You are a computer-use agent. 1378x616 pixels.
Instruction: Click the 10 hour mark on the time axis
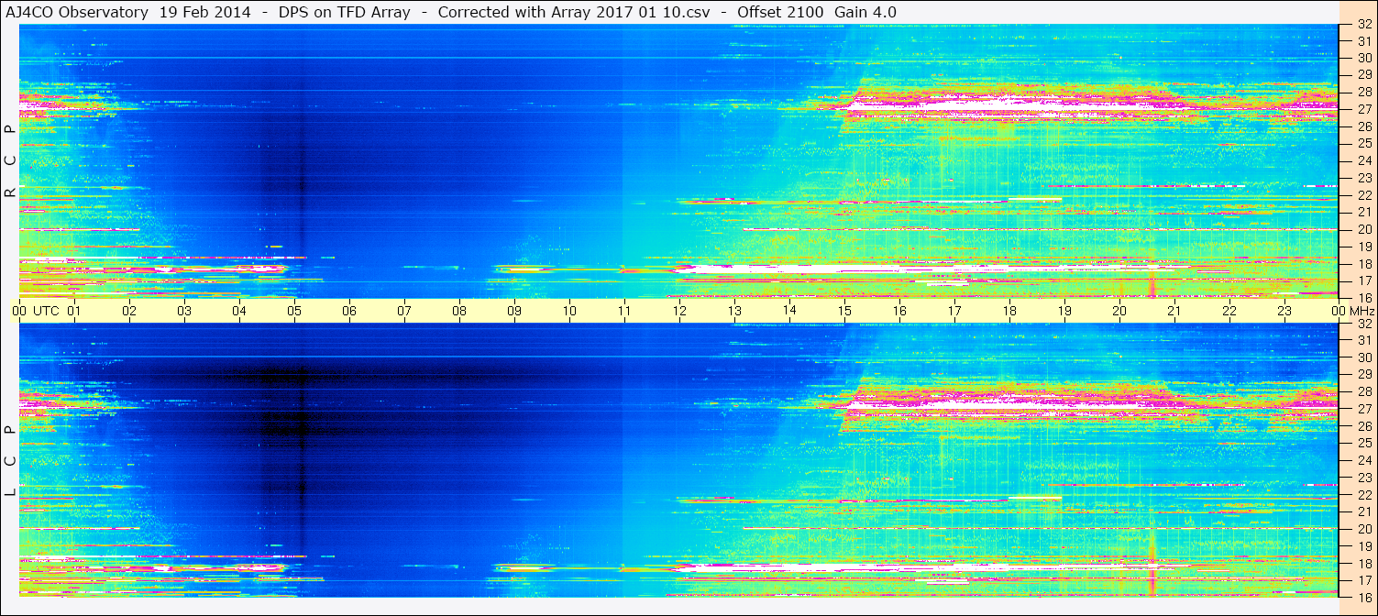(x=569, y=311)
